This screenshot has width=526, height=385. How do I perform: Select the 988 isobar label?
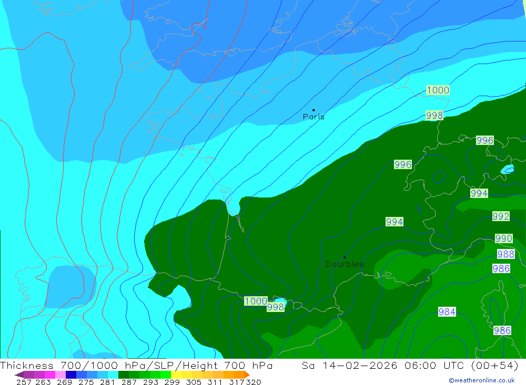[506, 254]
